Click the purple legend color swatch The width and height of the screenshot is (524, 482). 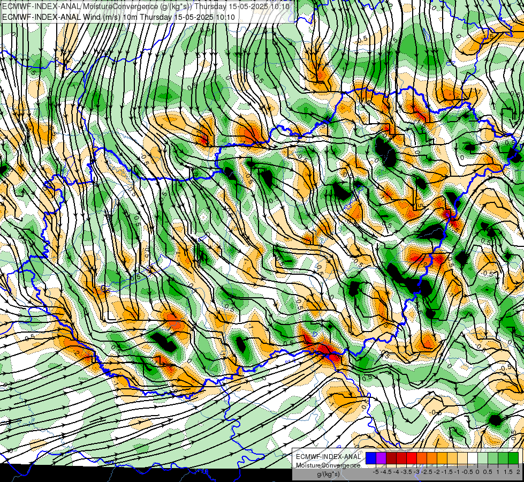(x=381, y=458)
